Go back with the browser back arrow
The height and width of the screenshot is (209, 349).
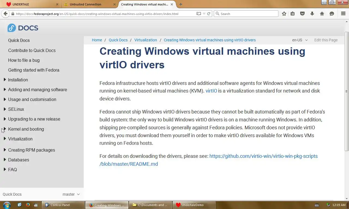tap(5, 14)
